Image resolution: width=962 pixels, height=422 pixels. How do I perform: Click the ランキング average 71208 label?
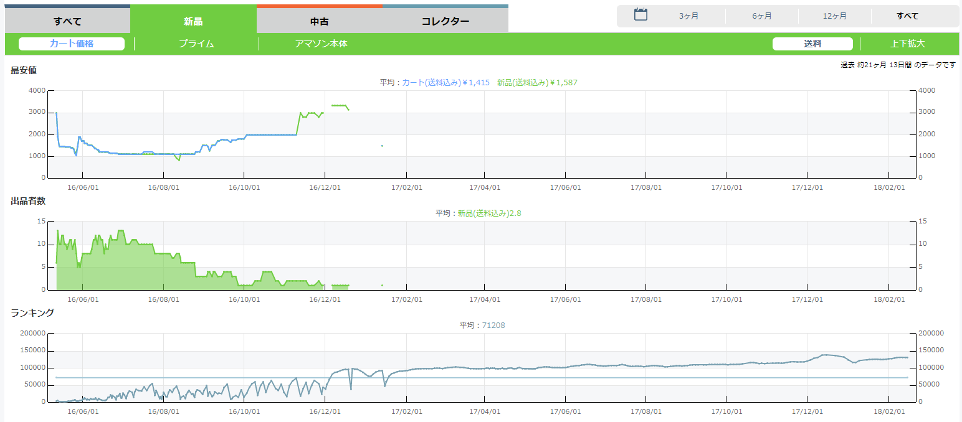tap(495, 325)
